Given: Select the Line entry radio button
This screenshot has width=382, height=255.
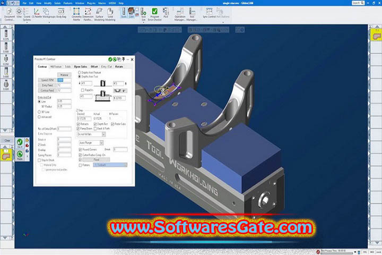Looking at the screenshot, I should (39, 101).
